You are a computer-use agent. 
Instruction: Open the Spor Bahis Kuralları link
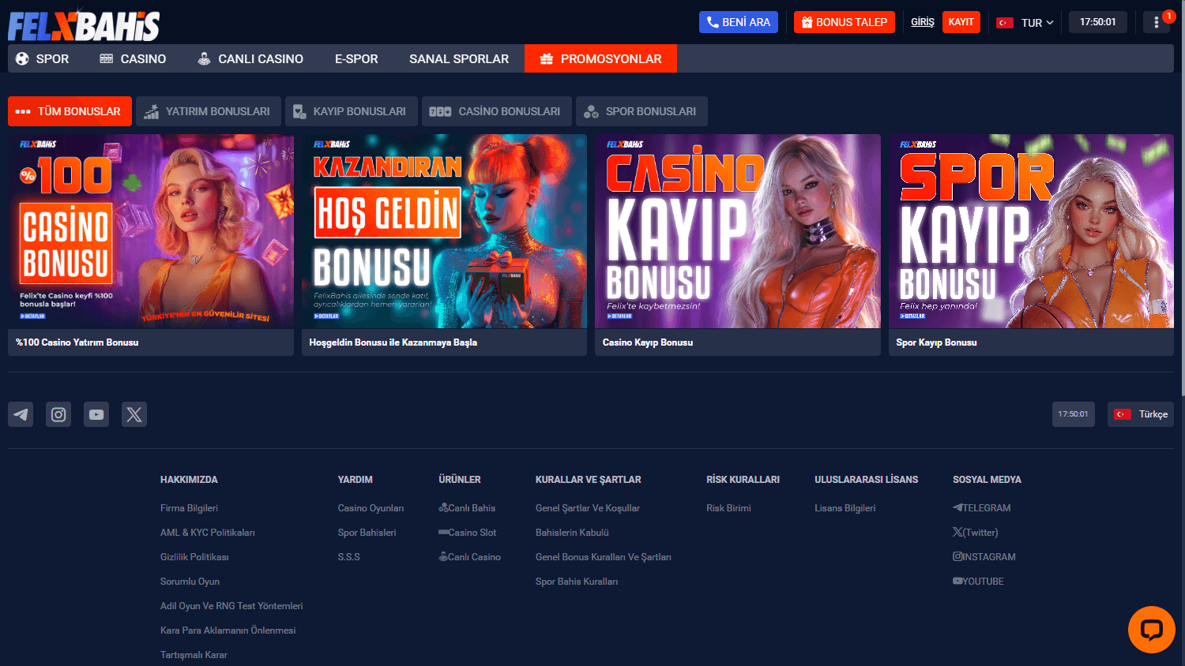(577, 582)
